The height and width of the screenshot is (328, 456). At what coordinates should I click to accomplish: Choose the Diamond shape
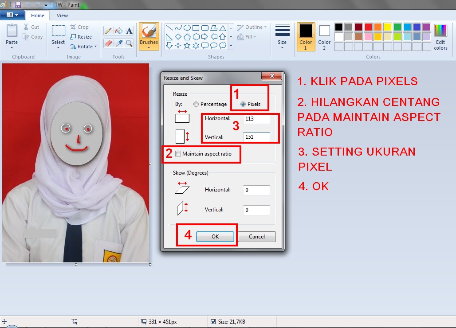[178, 37]
